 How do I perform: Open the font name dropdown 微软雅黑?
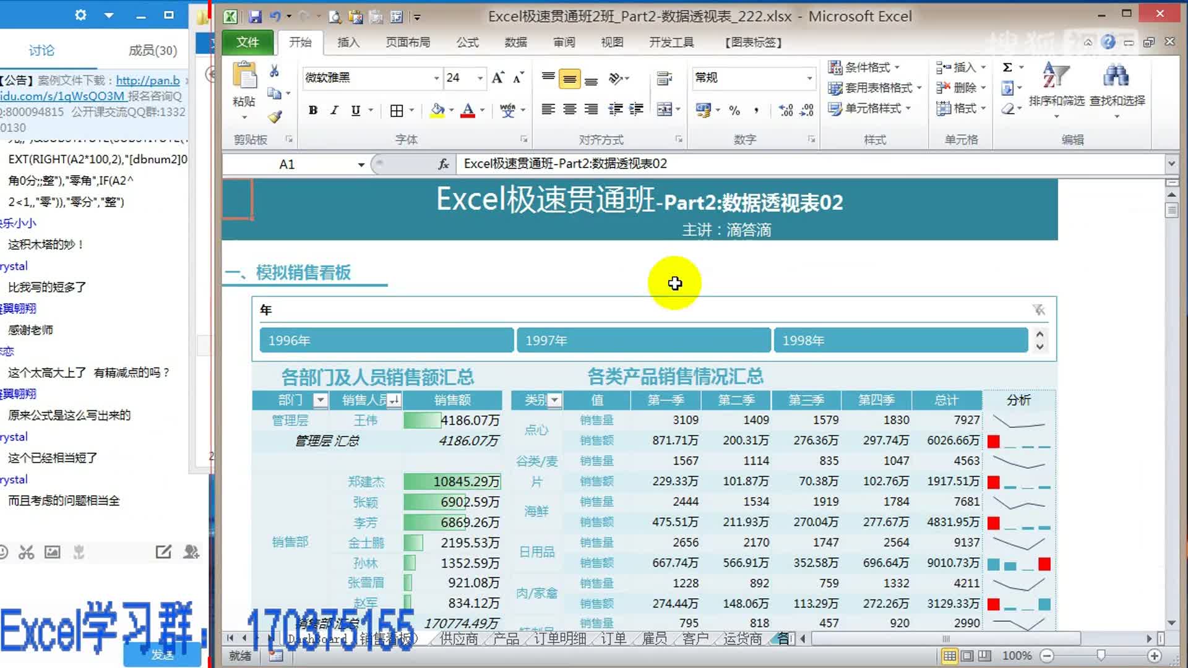[436, 78]
